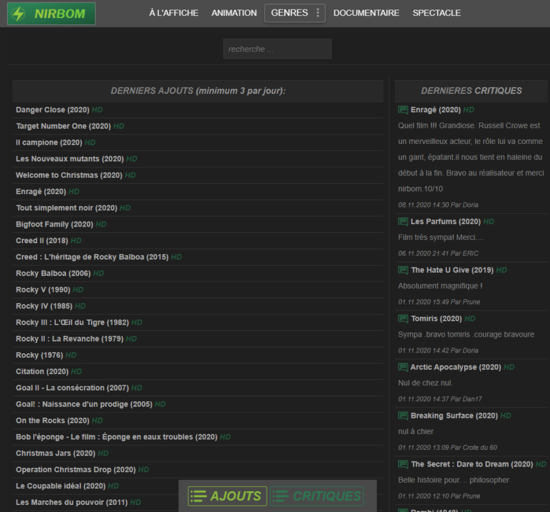Open the À L'AFFICHE menu item
The image size is (550, 512).
point(174,13)
